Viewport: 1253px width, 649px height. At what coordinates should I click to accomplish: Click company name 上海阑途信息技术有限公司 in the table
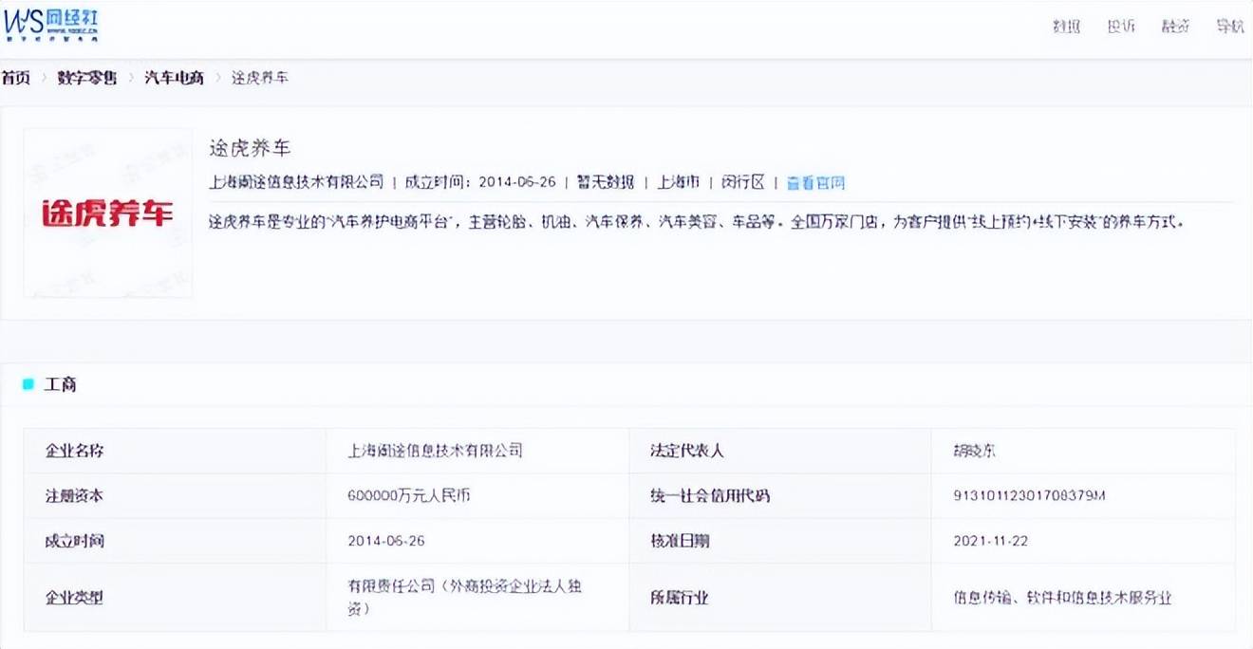[435, 451]
